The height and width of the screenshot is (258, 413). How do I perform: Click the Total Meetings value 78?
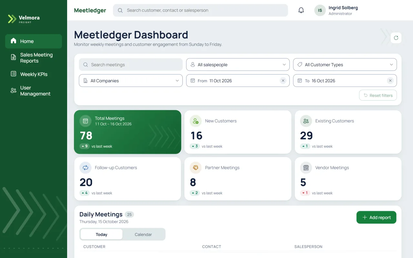pyautogui.click(x=86, y=135)
